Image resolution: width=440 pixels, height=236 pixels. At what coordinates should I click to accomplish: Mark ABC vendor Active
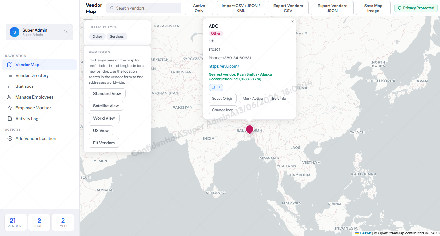[253, 99]
